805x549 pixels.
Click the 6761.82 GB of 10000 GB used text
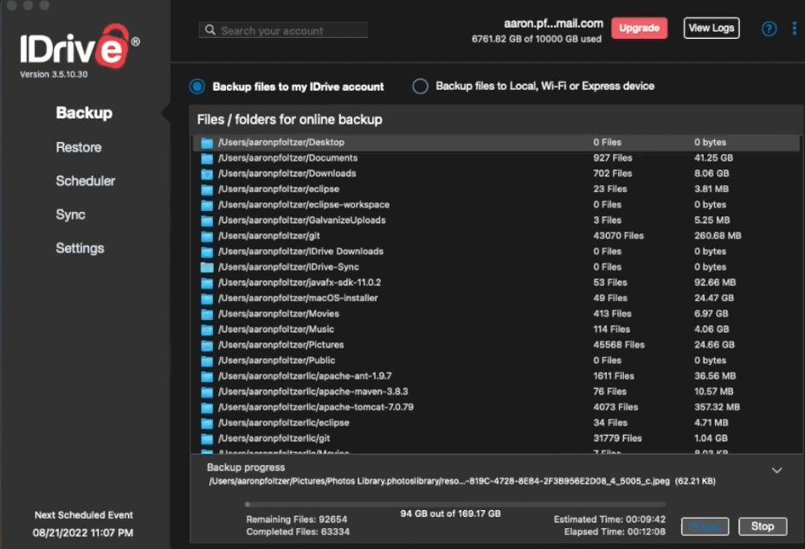[x=537, y=39]
